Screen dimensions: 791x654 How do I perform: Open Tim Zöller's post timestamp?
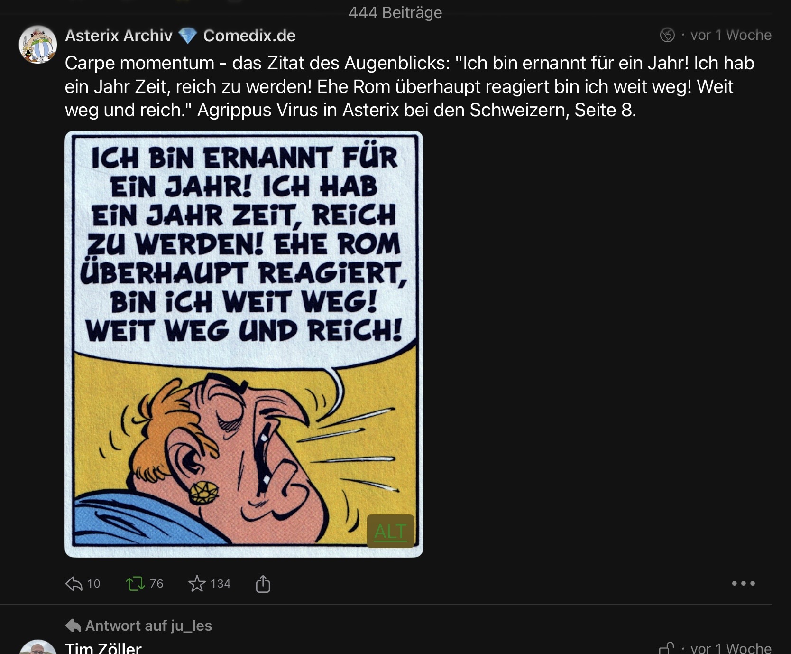click(x=731, y=648)
